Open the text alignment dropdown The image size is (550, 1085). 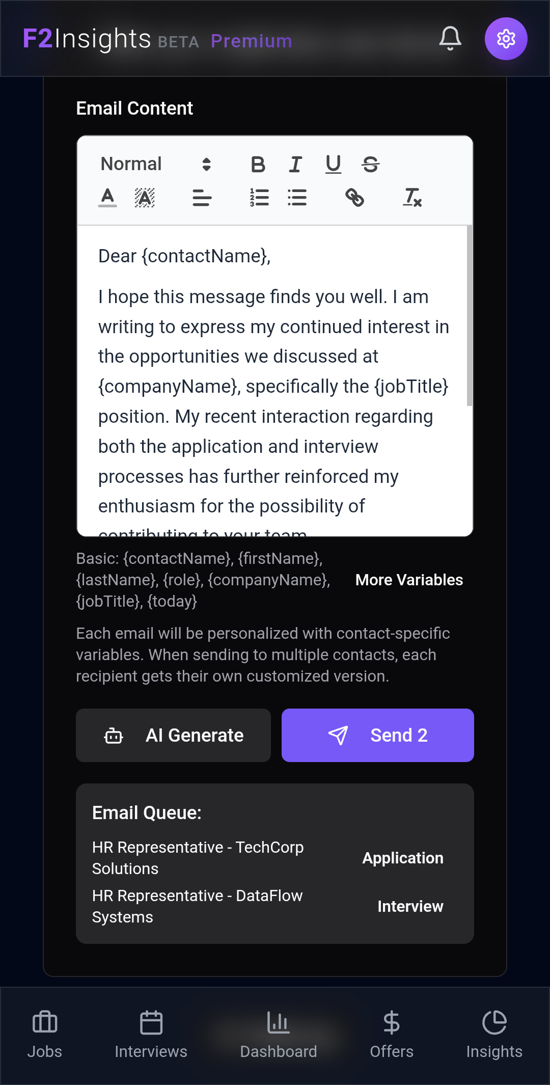pos(202,197)
